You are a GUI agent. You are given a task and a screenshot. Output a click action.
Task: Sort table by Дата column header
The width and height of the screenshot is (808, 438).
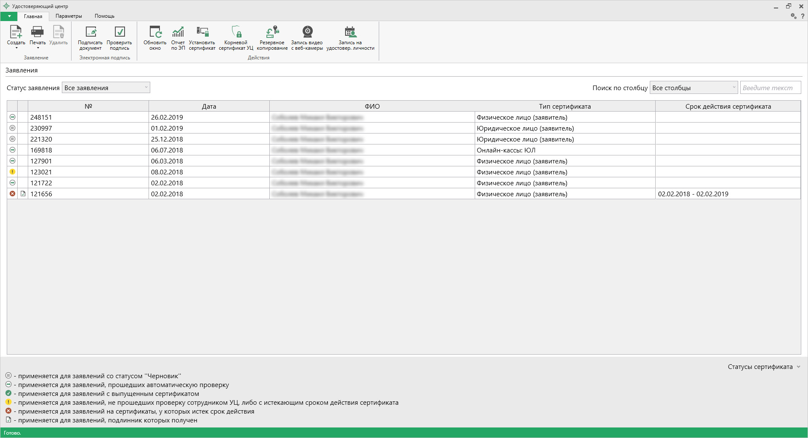coord(209,106)
